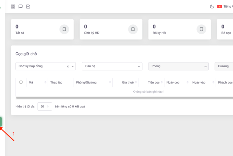Click the green sidebar expand tab

coord(1,122)
